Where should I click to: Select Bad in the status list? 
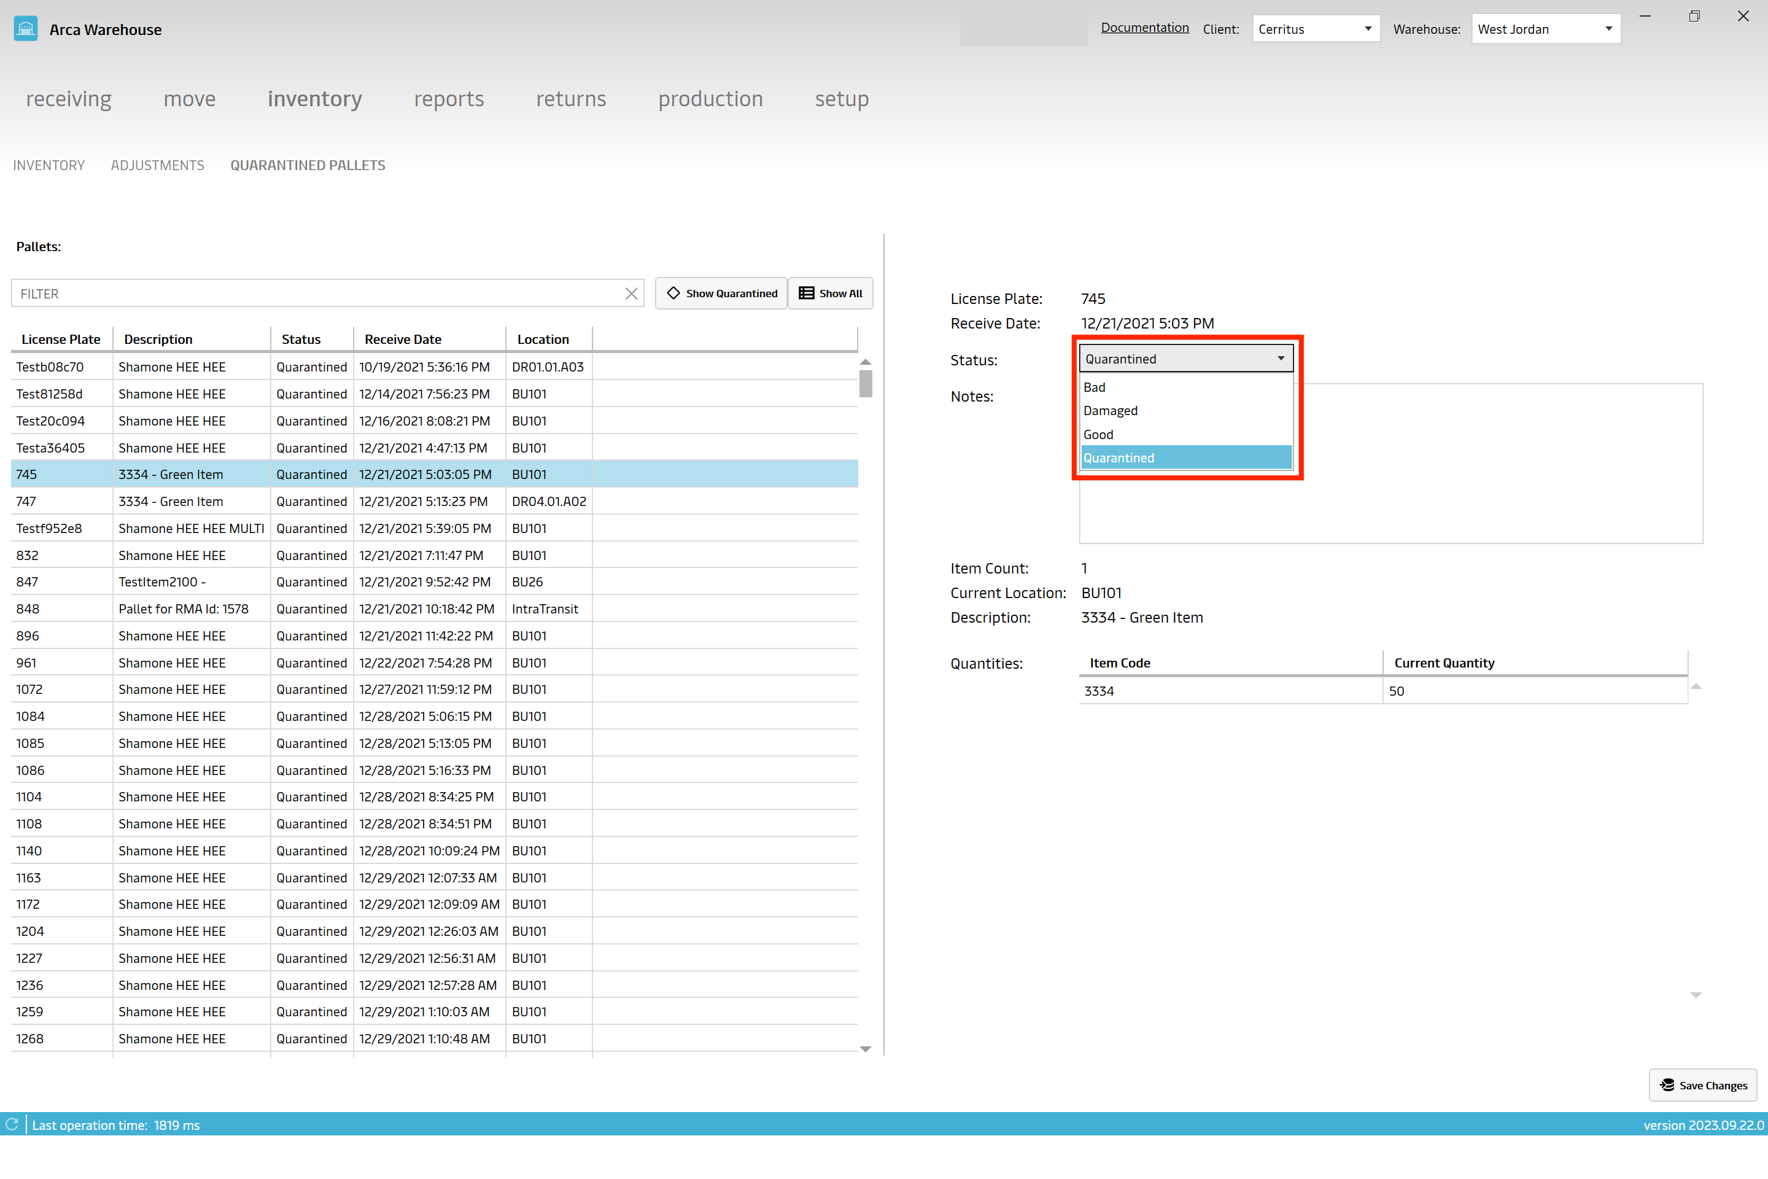pyautogui.click(x=1186, y=387)
